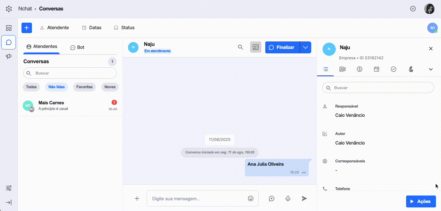441x211 pixels.
Task: Click Caio Venâncio under Responsável
Action: pyautogui.click(x=350, y=115)
